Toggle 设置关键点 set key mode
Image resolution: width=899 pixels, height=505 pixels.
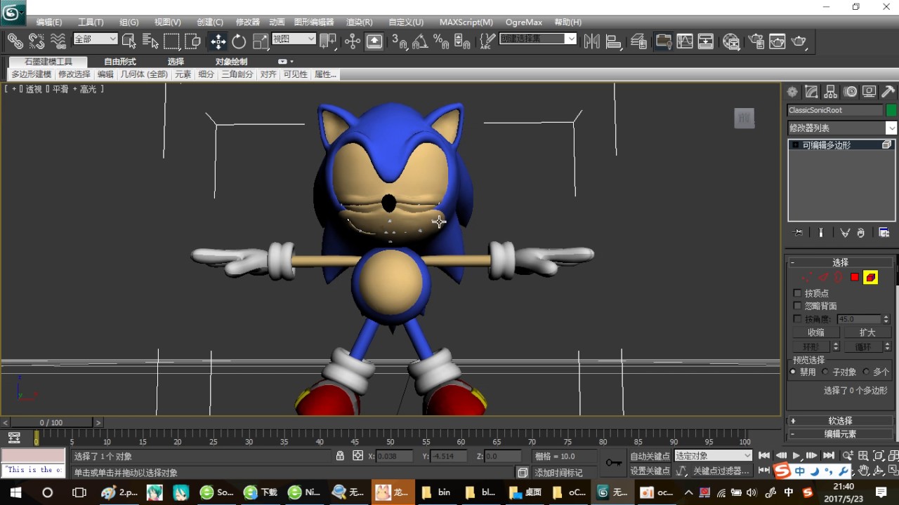click(x=650, y=471)
